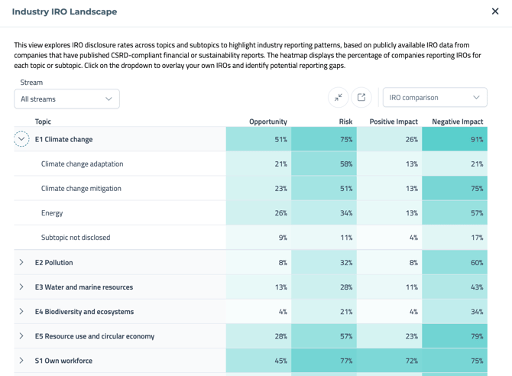
Task: Expand E4 Biodiversity and ecosystems row
Action: 21,312
